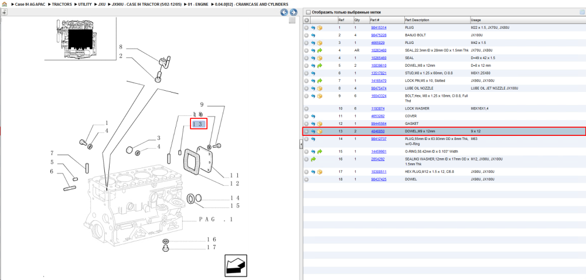This screenshot has height=280, width=586.
Task: Open the JXU breadcrumb level
Action: coord(101,4)
